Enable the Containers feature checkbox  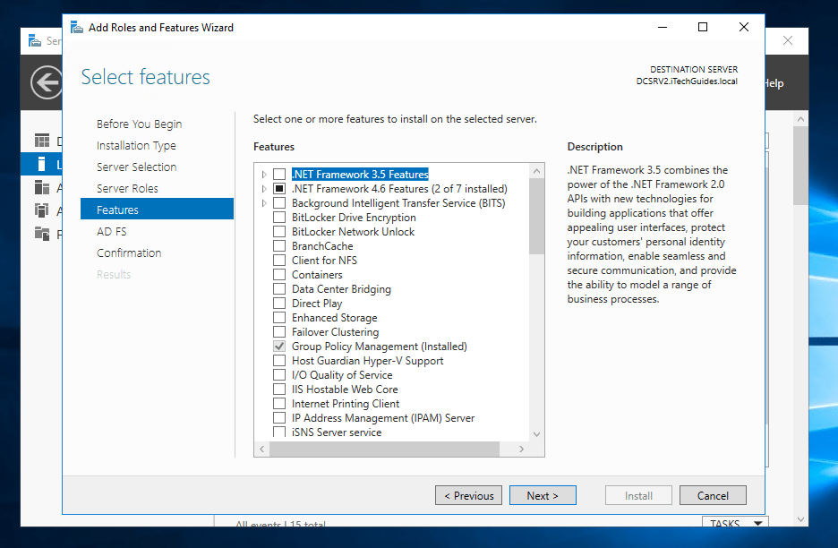[279, 274]
